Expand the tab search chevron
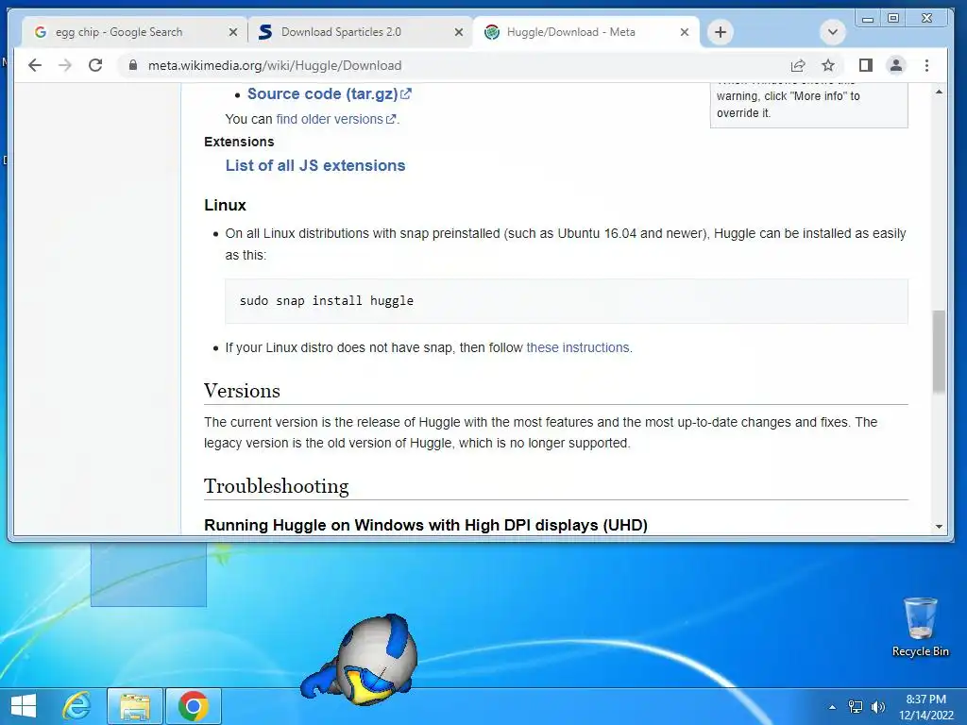Image resolution: width=967 pixels, height=725 pixels. click(833, 32)
